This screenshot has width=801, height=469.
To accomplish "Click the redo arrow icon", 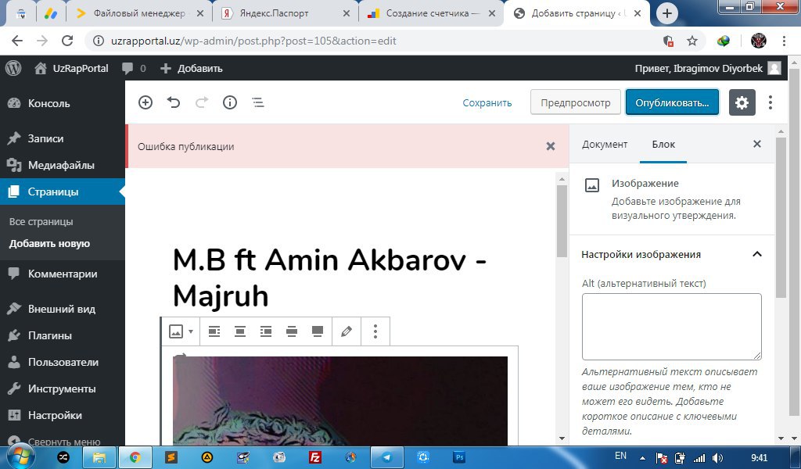I will pos(202,102).
